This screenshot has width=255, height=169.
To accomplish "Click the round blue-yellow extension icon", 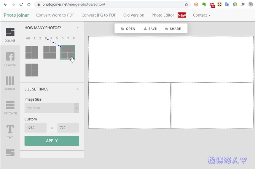I will 235,4.
